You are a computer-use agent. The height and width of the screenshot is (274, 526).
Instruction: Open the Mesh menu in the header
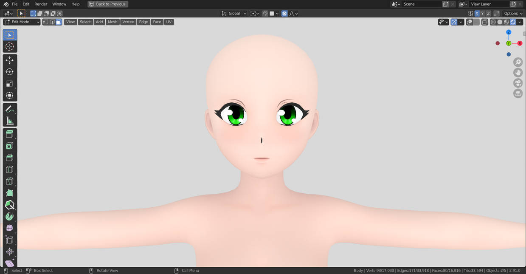(113, 22)
